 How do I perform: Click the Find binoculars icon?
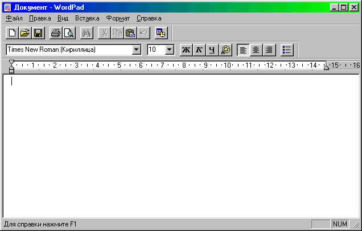click(87, 33)
